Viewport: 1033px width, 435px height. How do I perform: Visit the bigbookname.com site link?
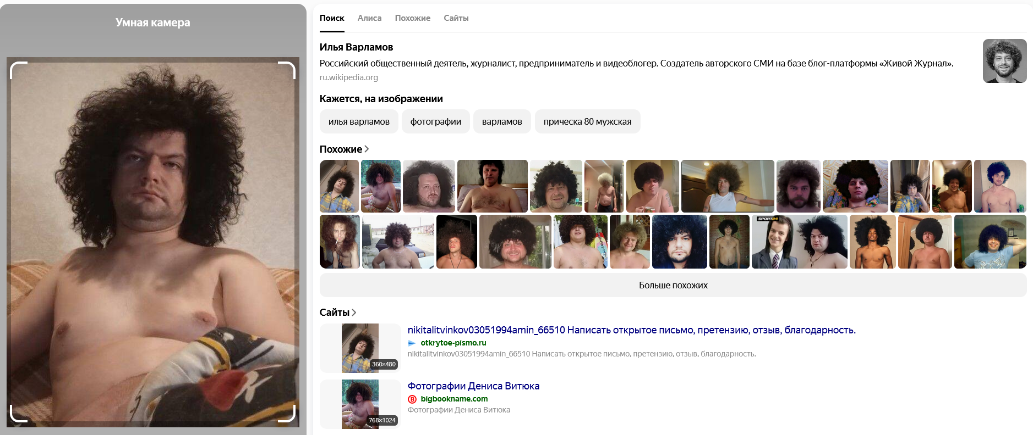point(454,399)
